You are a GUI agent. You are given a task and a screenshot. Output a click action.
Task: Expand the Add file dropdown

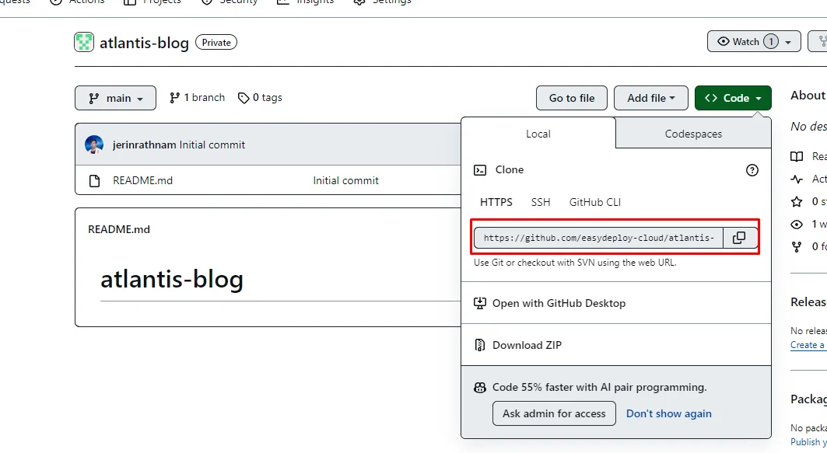tap(651, 98)
